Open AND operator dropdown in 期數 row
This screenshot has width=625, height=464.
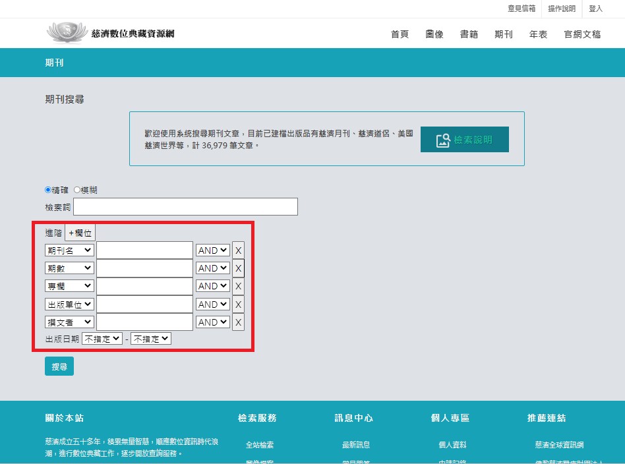[213, 268]
